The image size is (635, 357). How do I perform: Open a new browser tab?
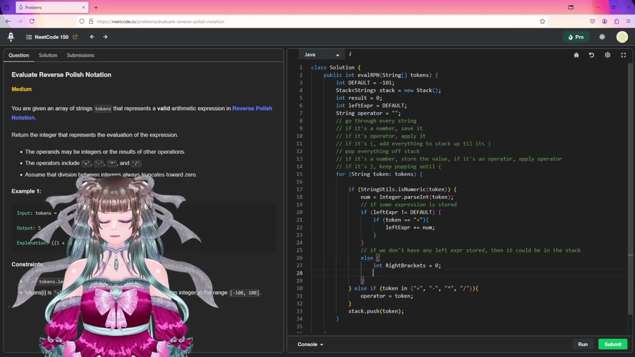tap(96, 7)
